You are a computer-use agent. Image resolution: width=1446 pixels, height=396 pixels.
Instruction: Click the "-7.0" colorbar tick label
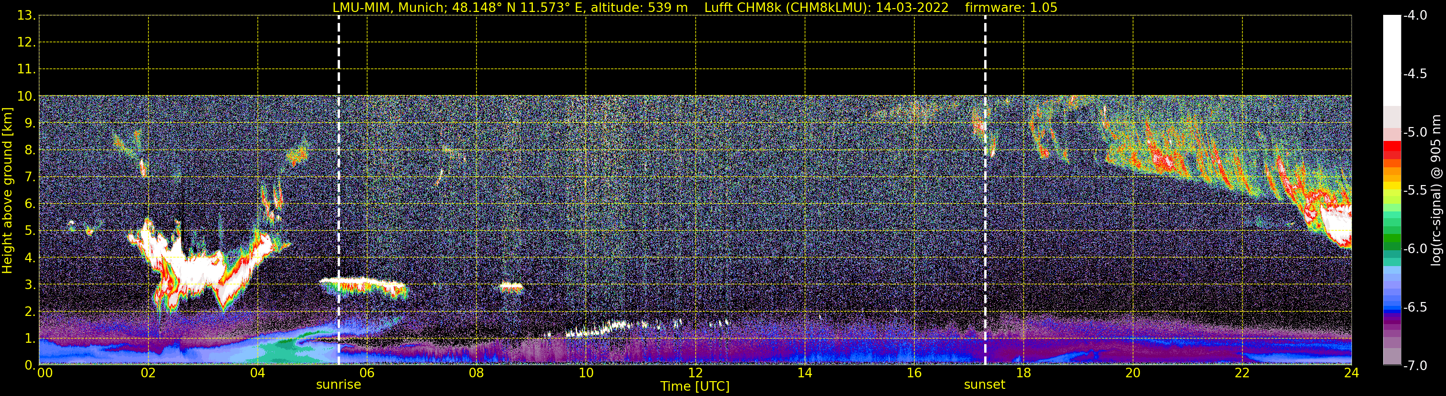(x=1414, y=365)
